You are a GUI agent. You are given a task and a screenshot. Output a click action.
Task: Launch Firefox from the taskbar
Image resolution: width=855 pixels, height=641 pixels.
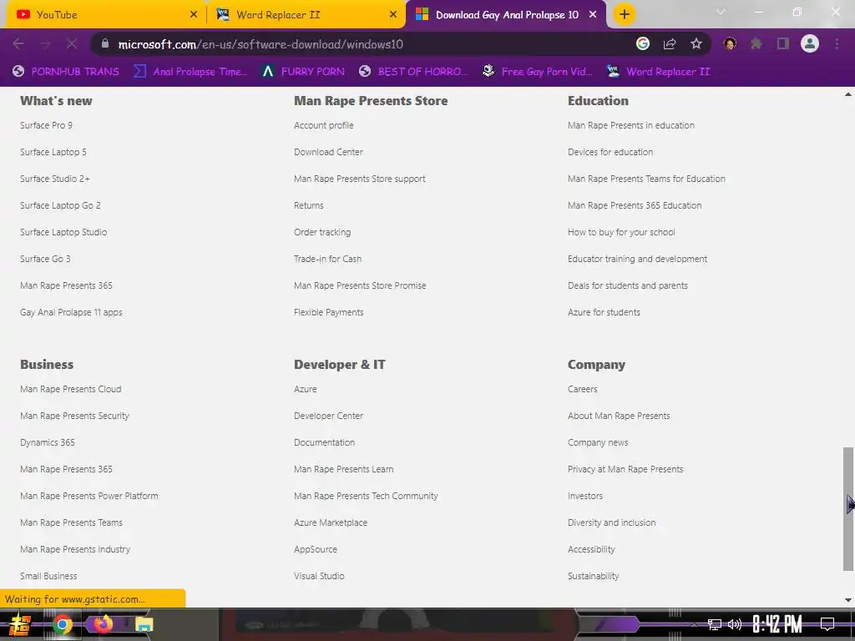(x=103, y=624)
